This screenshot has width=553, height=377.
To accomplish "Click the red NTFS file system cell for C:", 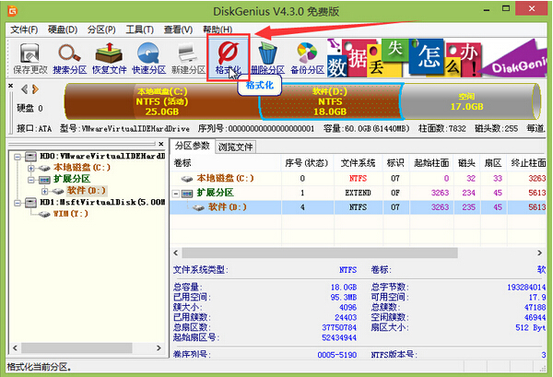I will [358, 179].
